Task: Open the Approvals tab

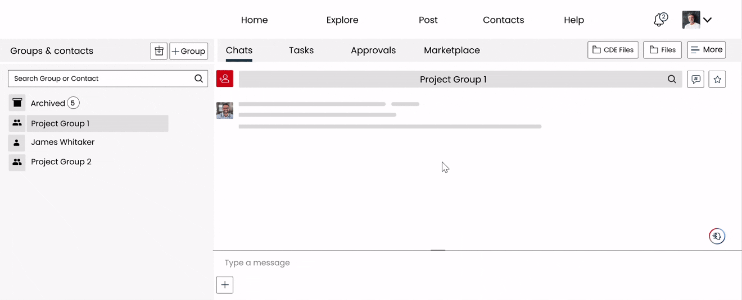Action: pos(373,50)
